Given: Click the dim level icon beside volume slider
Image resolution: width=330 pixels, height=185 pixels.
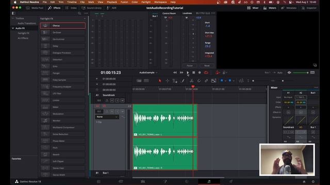Looking at the screenshot, I should click(312, 72).
